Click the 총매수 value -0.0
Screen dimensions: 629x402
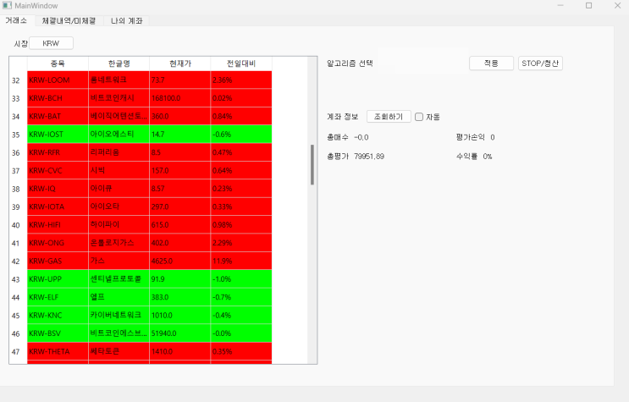point(361,137)
